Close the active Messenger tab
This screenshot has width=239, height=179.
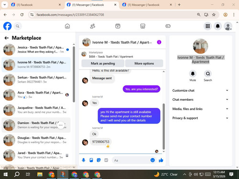point(115,5)
